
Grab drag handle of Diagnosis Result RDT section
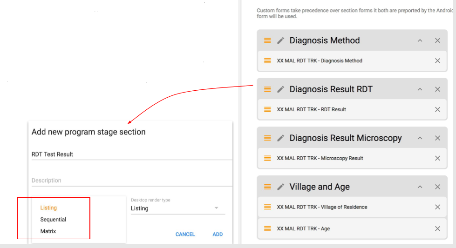(x=267, y=89)
